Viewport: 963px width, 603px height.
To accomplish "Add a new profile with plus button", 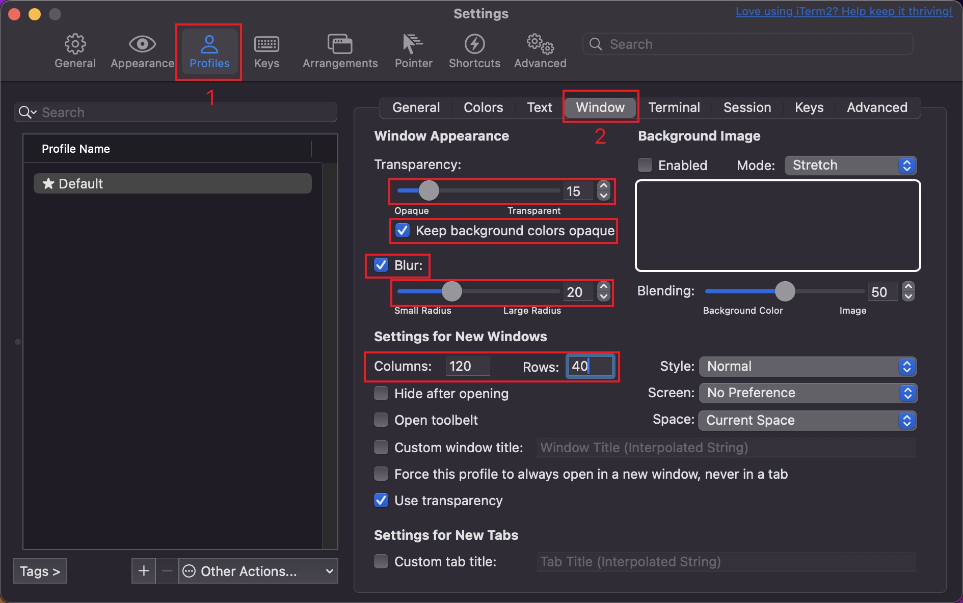I will click(144, 571).
